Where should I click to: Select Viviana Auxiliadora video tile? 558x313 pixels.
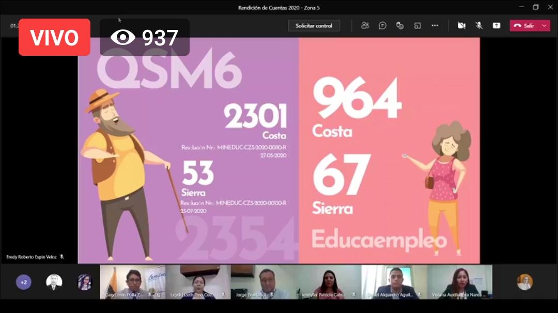tap(459, 282)
